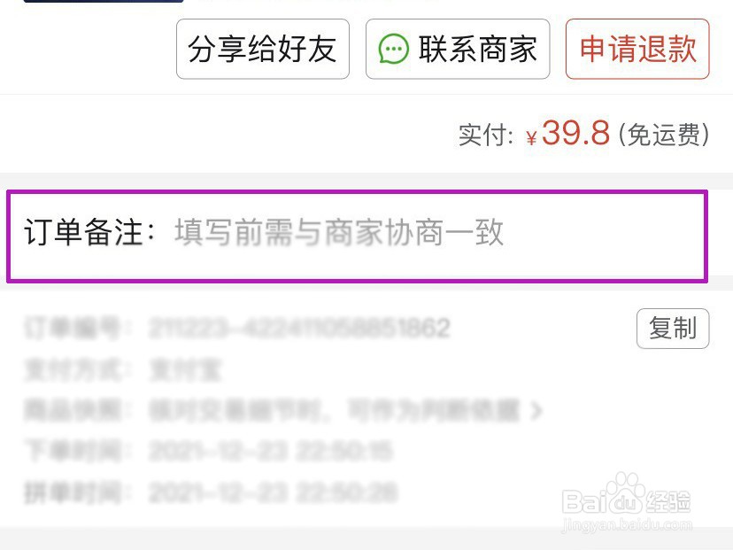Open the 商品快照 chevron arrow

(536, 411)
